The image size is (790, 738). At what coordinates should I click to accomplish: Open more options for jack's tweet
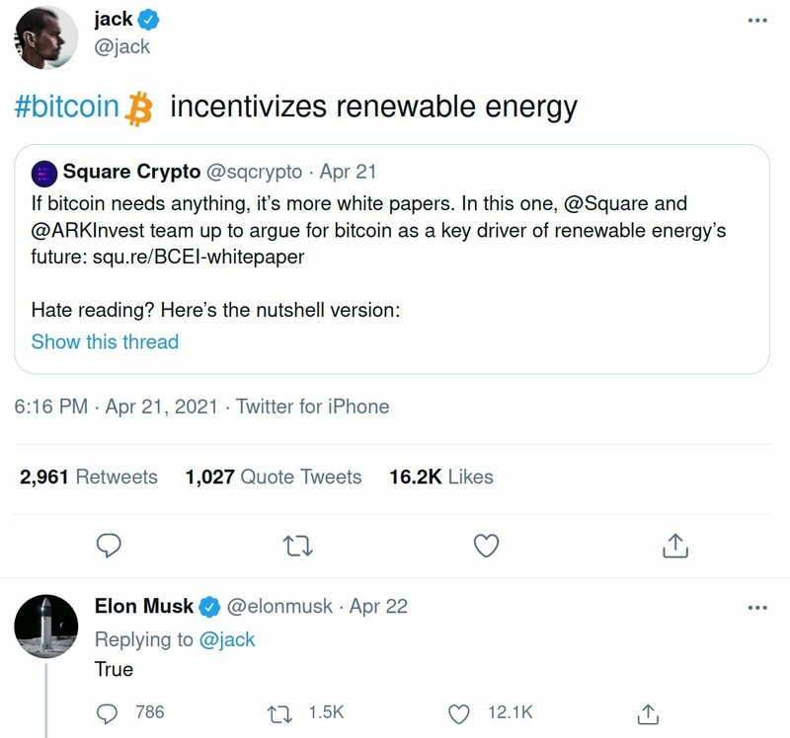click(756, 21)
